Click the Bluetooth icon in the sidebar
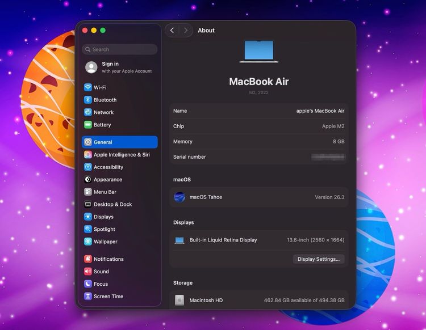426x330 pixels. (87, 100)
